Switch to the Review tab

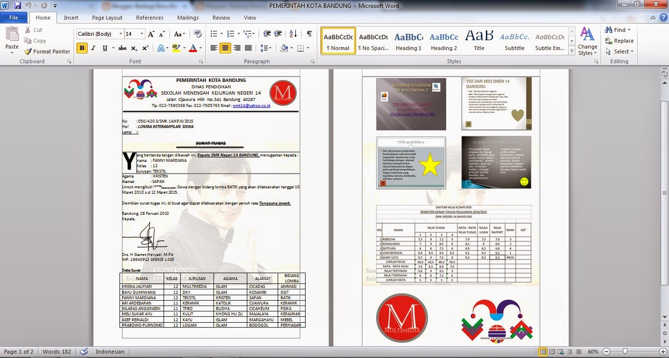pyautogui.click(x=221, y=18)
